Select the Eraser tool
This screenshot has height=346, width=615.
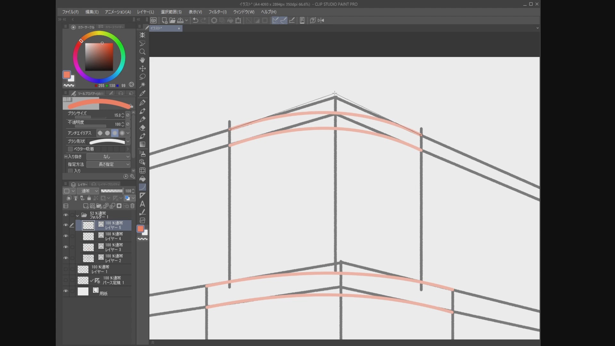click(143, 128)
